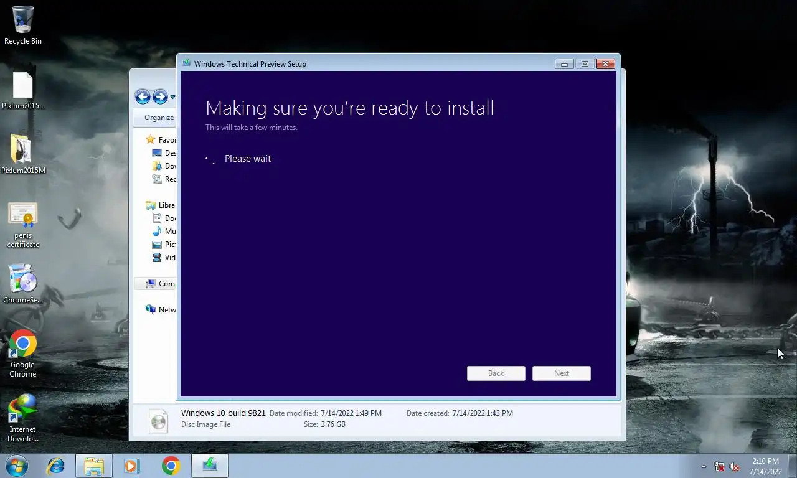
Task: Select Desktop under Favorites
Action: pos(164,153)
